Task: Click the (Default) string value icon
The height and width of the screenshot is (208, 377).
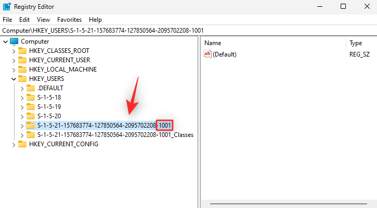Action: (207, 54)
